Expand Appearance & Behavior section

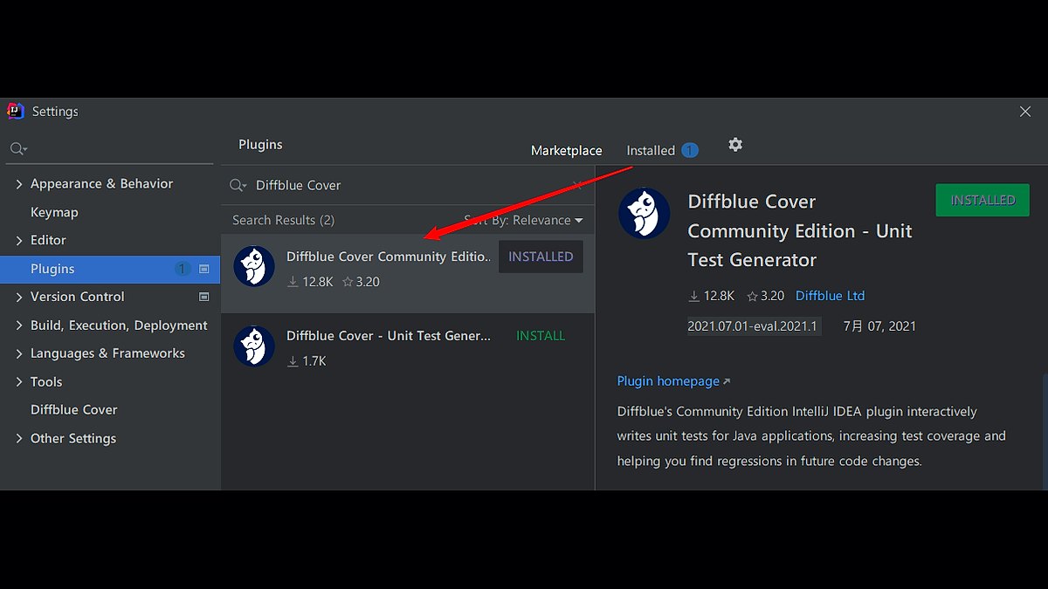tap(19, 184)
